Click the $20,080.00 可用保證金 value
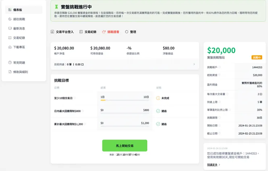This screenshot has width=268, height=171. [x=100, y=48]
